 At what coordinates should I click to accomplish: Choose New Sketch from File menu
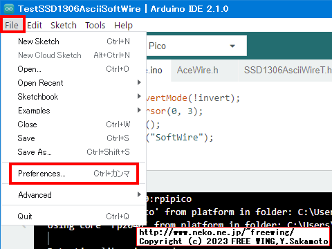pos(74,41)
